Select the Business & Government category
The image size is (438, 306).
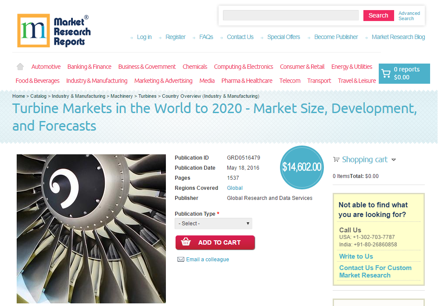147,67
